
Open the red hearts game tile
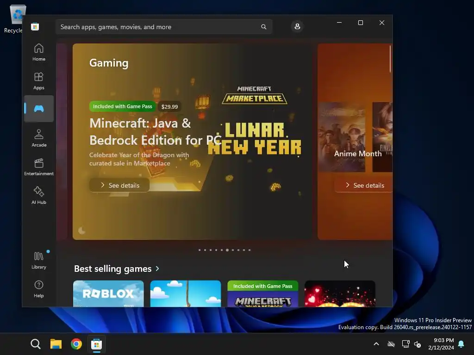click(340, 294)
